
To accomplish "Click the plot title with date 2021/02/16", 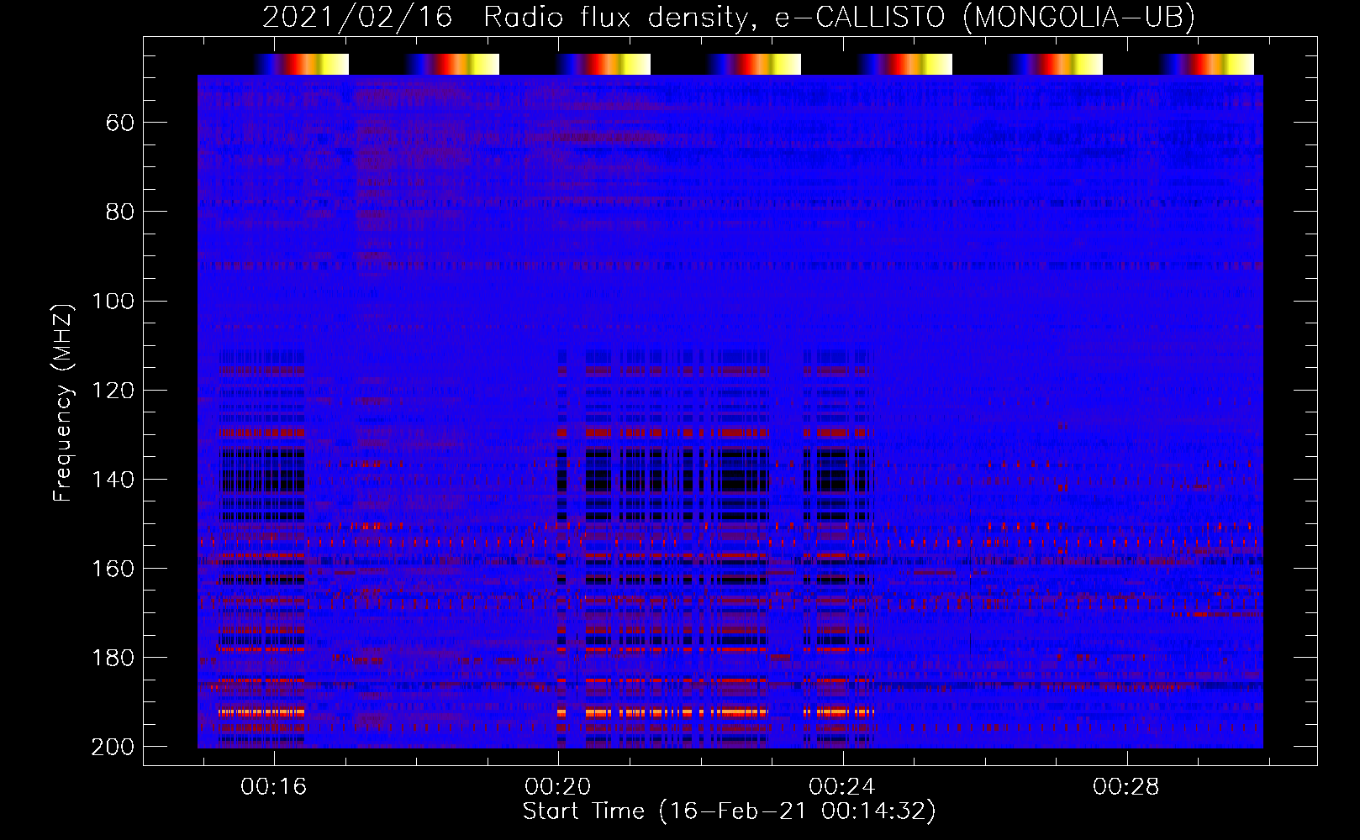I will coord(729,18).
